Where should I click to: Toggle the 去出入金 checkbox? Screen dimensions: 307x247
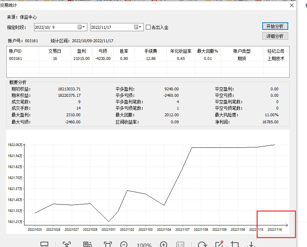[148, 27]
